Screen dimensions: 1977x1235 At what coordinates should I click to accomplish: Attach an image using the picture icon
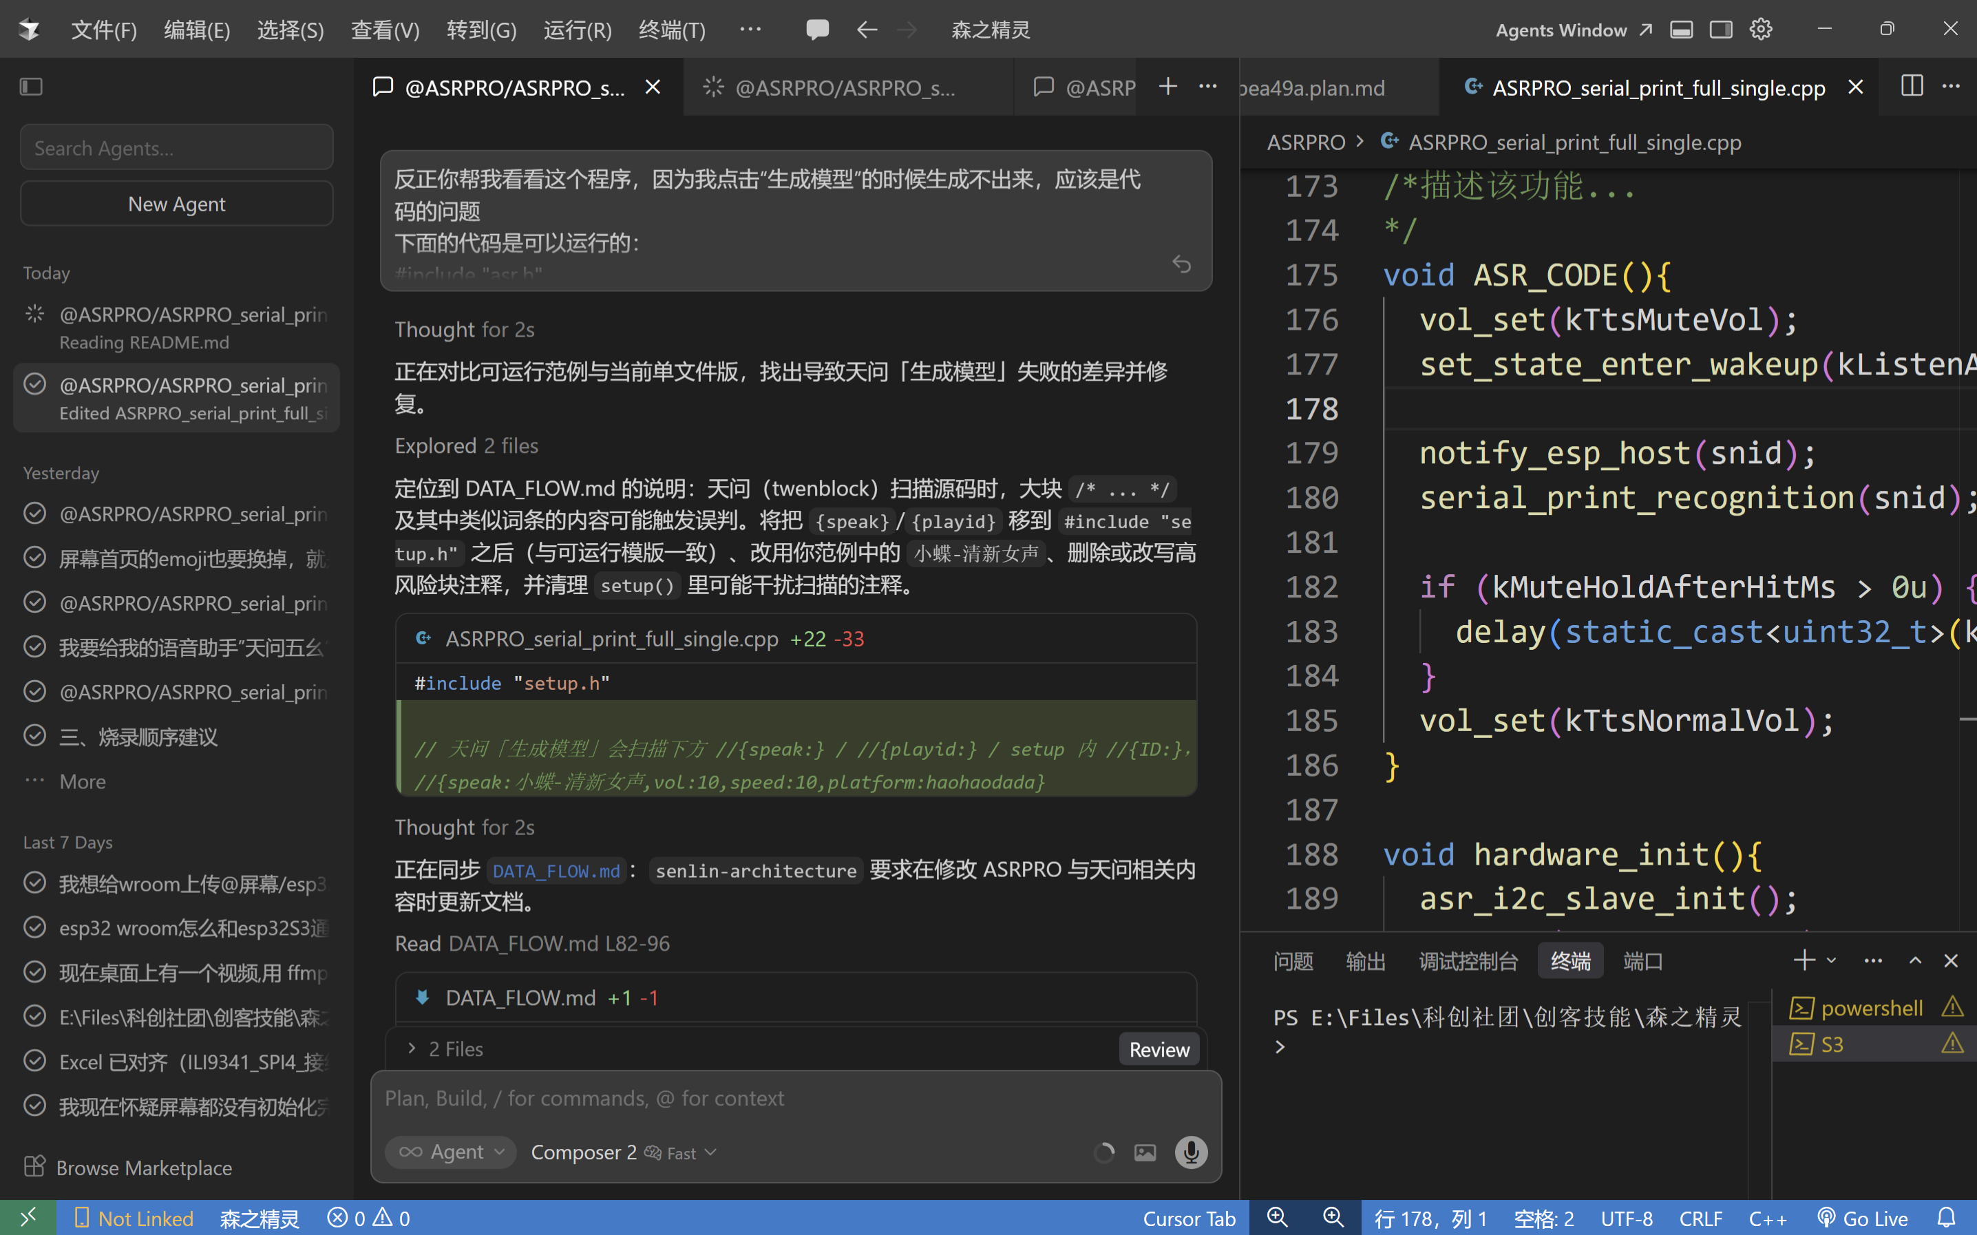pos(1145,1152)
